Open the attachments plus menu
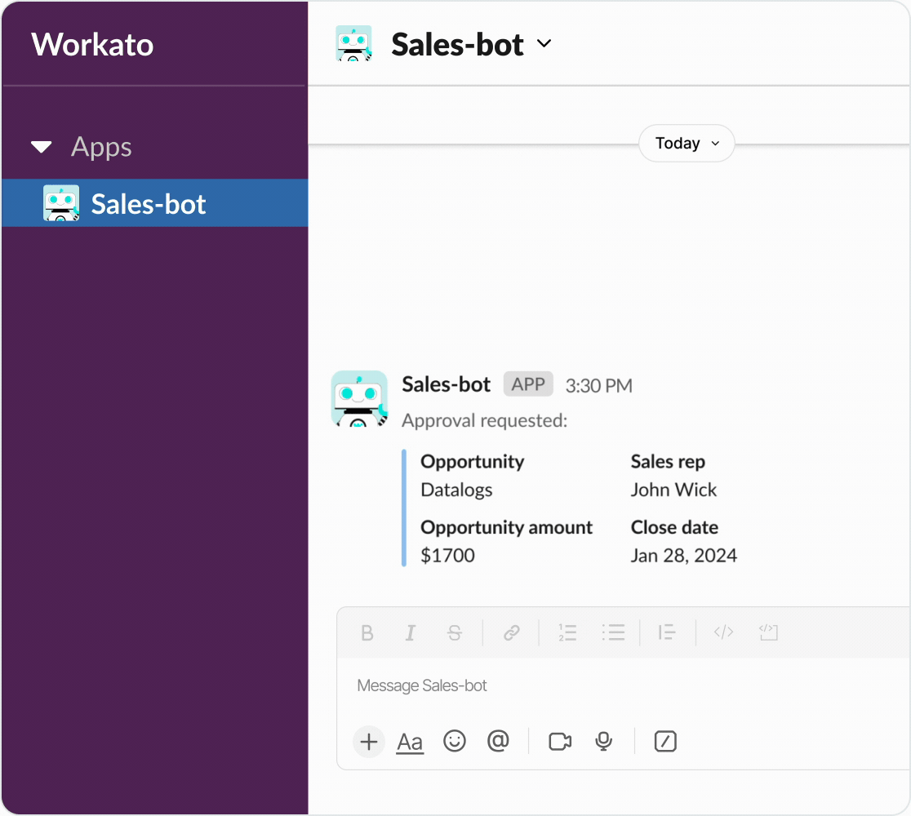The image size is (911, 816). pyautogui.click(x=368, y=742)
